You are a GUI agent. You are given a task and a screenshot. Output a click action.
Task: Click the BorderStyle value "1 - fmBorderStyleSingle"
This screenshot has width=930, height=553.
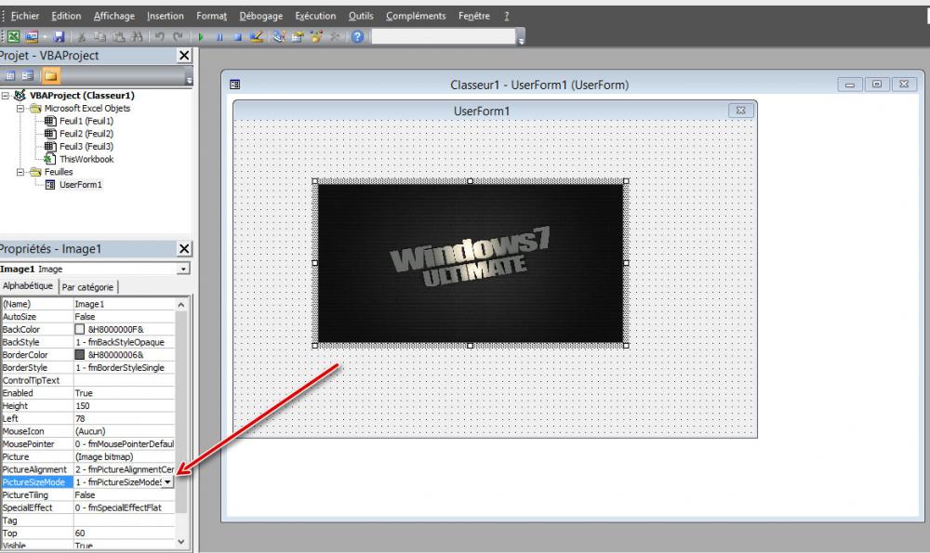[x=120, y=367]
